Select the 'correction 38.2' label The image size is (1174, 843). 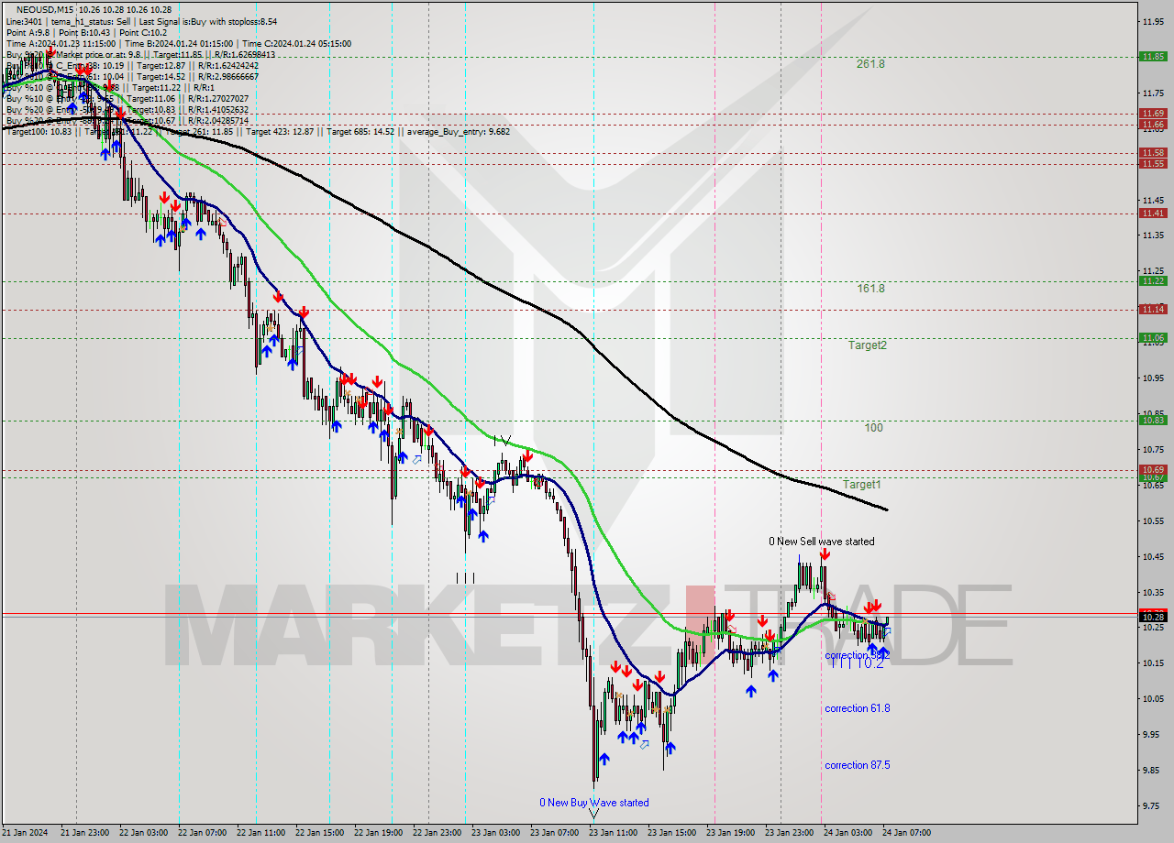(857, 655)
